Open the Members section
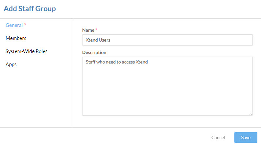Viewport: 261px width, 146px height. click(x=16, y=38)
